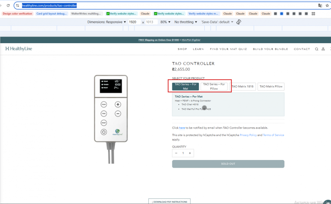Open the Terms of Service link
This screenshot has height=204, width=331.
point(273,135)
